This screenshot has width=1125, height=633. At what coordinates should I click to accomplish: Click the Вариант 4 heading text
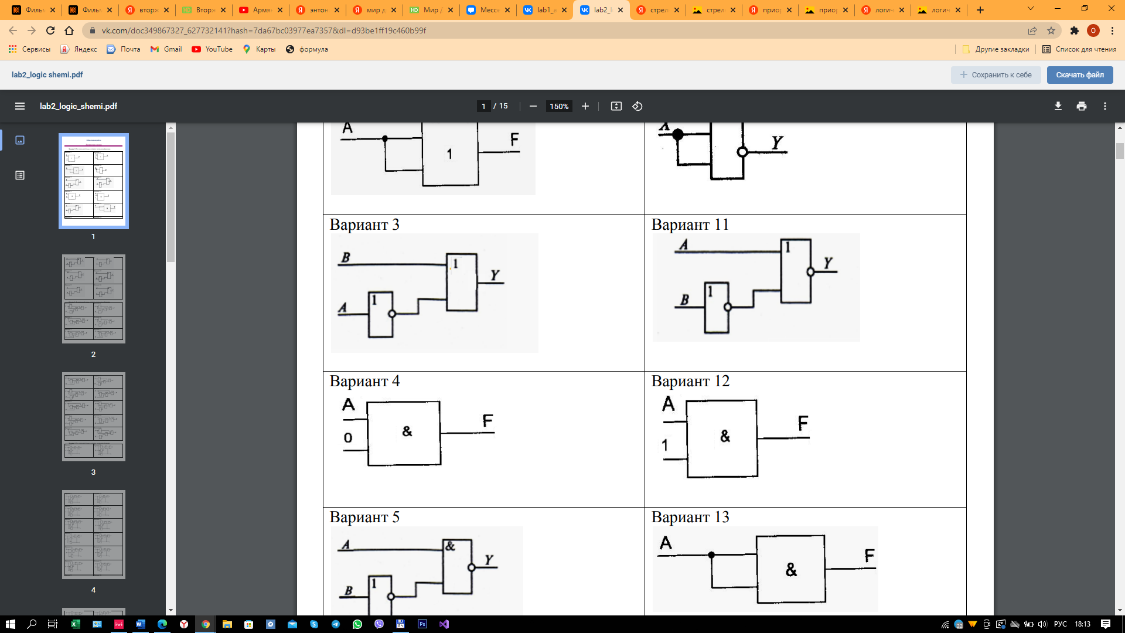pyautogui.click(x=364, y=381)
